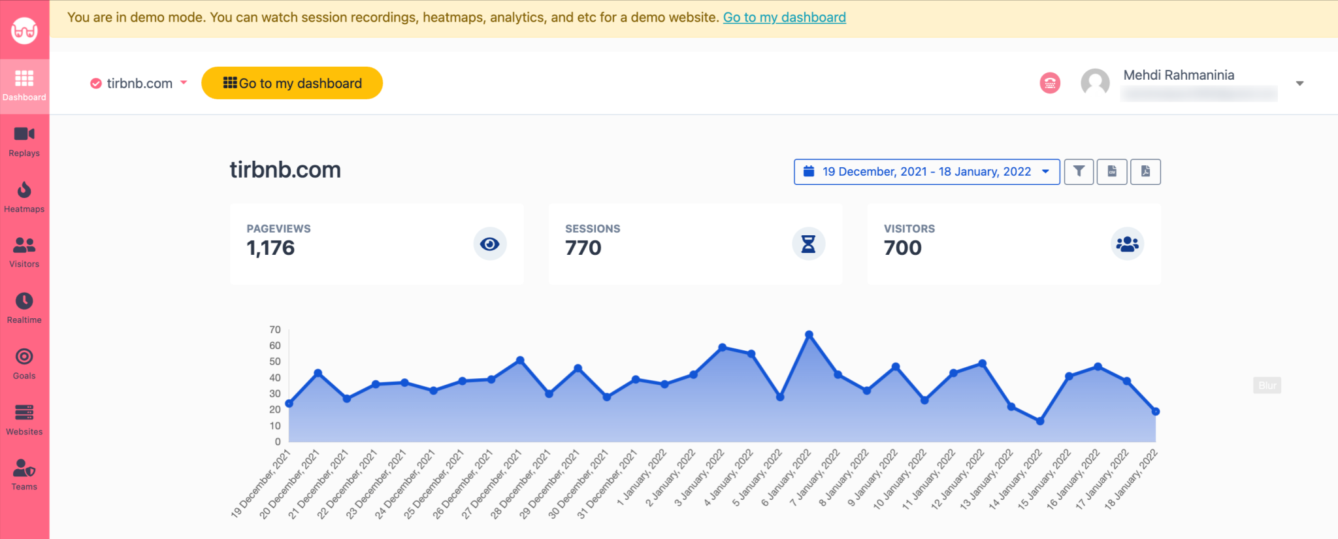Follow the banner Go to my dashboard link
This screenshot has height=539, width=1338.
[784, 18]
